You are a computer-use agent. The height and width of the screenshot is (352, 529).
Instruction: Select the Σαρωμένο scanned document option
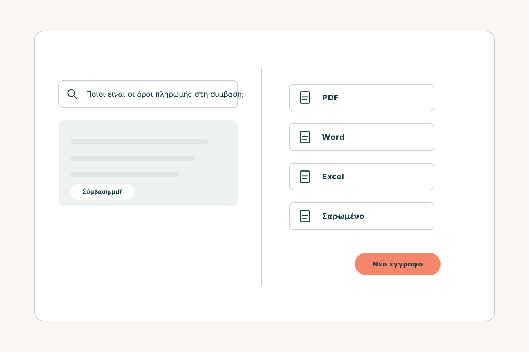pyautogui.click(x=362, y=216)
